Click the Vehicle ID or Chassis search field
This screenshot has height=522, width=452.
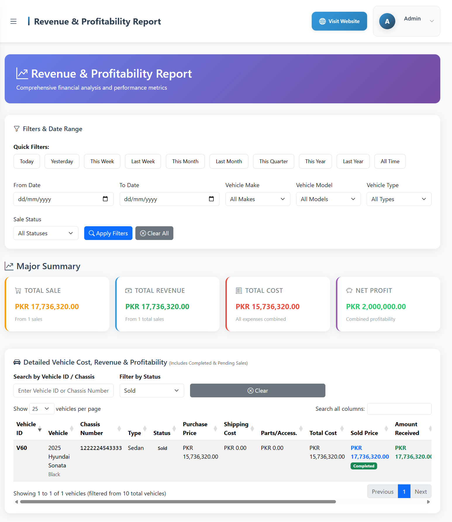pos(63,391)
